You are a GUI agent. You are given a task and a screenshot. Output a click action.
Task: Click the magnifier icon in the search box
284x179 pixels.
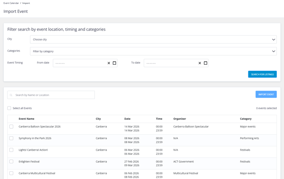tap(11, 95)
